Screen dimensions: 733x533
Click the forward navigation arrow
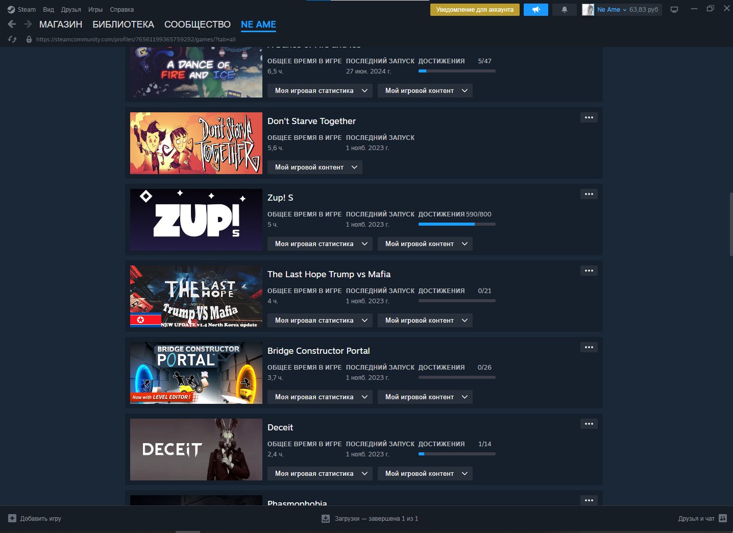click(28, 24)
